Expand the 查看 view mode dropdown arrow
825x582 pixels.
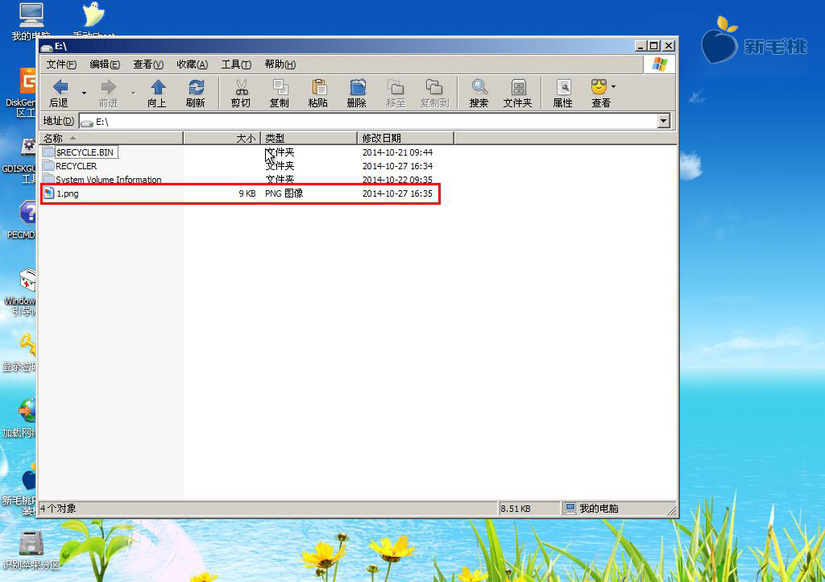613,87
